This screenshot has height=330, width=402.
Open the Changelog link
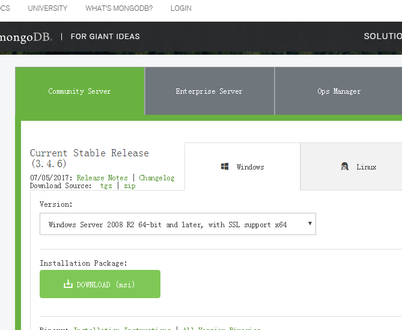click(x=157, y=178)
